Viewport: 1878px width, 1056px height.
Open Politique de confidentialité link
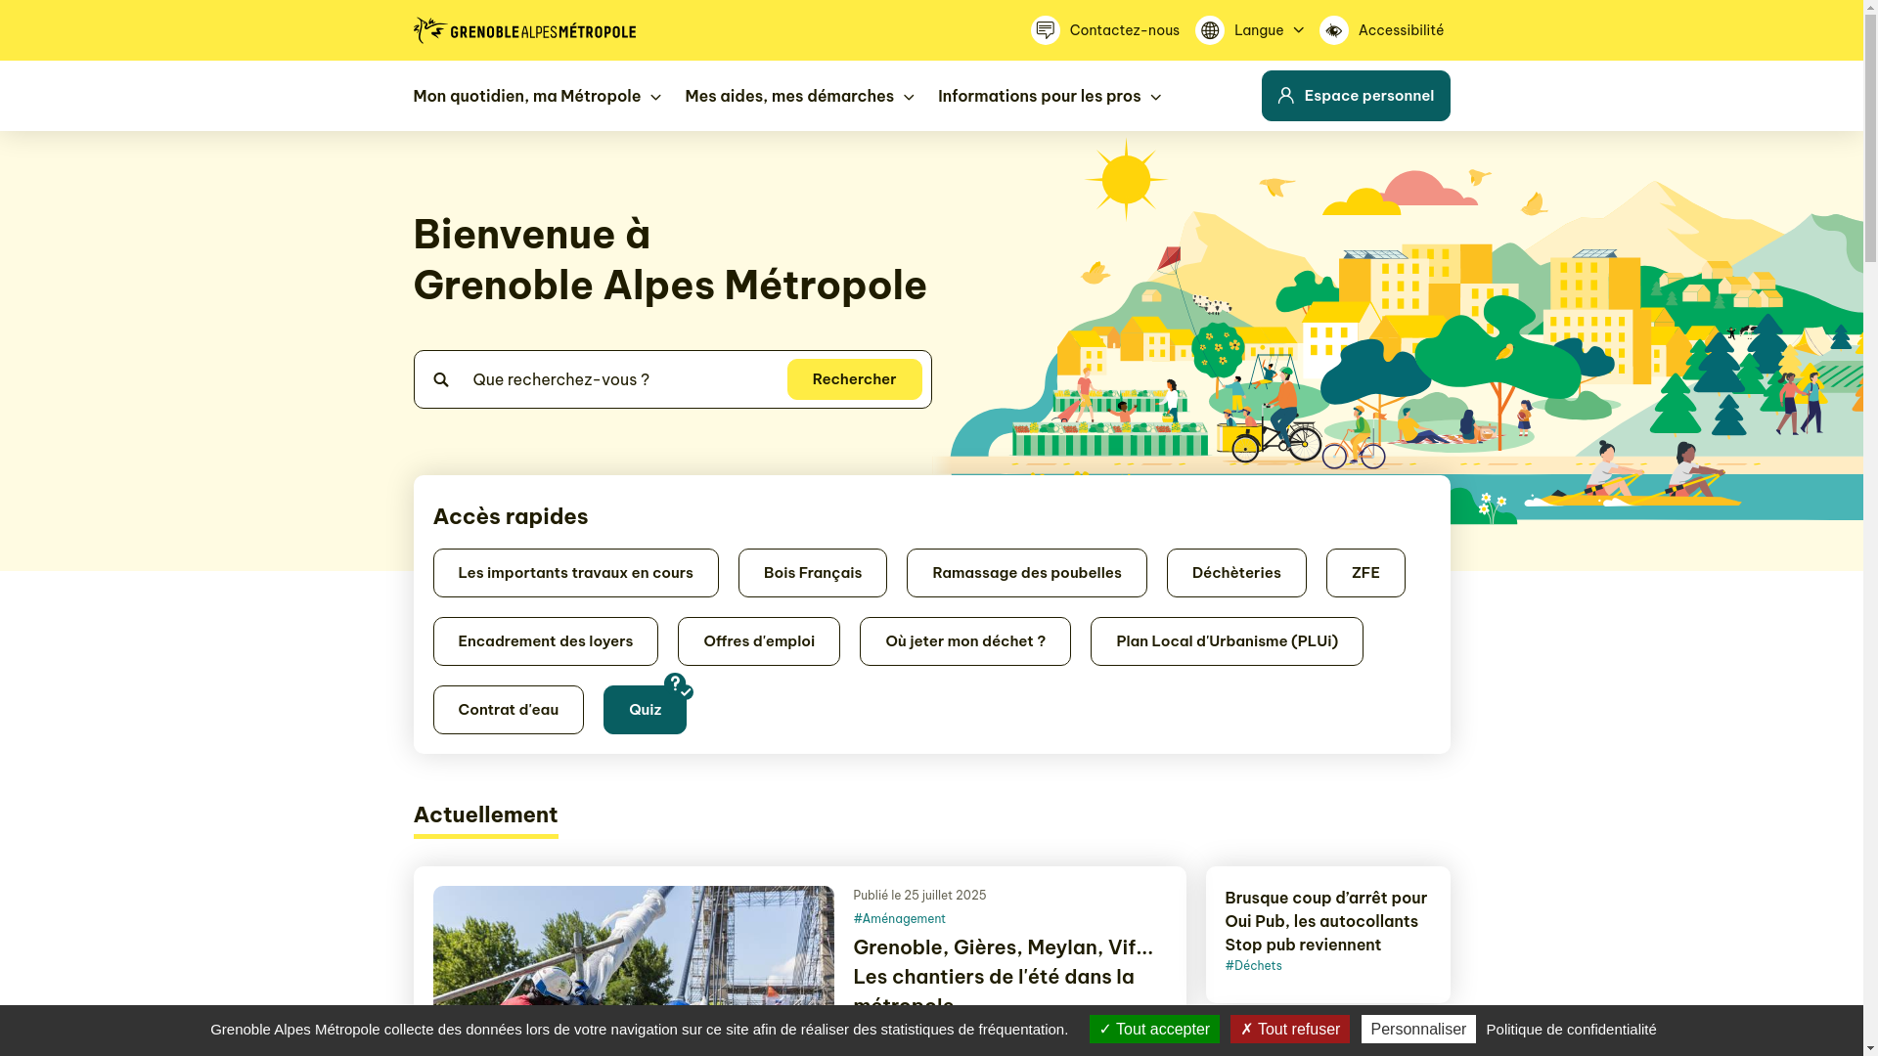click(1571, 1029)
